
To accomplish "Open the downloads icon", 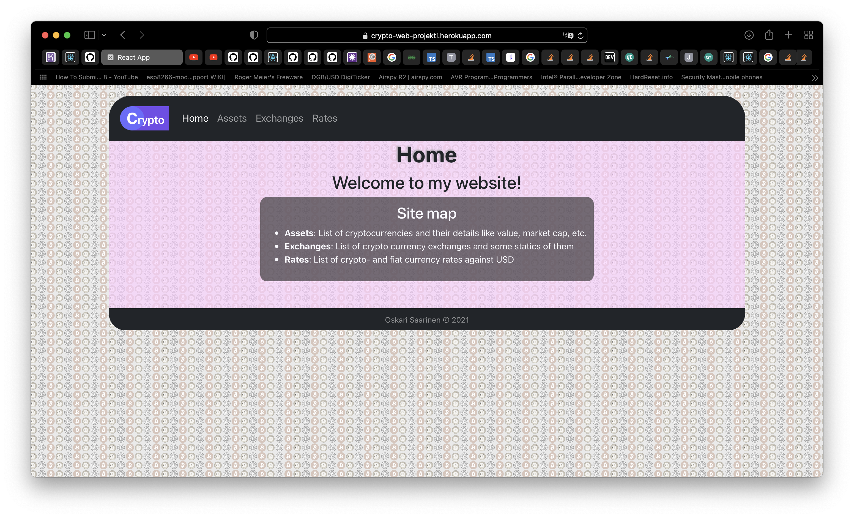I will point(749,35).
